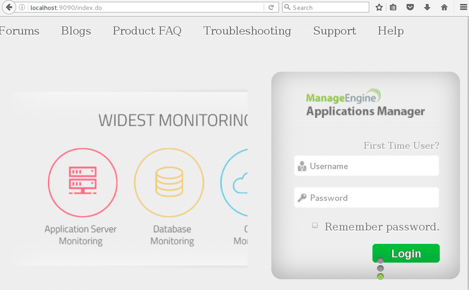This screenshot has height=290, width=469.
Task: Click the Database Monitoring circle icon
Action: (169, 182)
